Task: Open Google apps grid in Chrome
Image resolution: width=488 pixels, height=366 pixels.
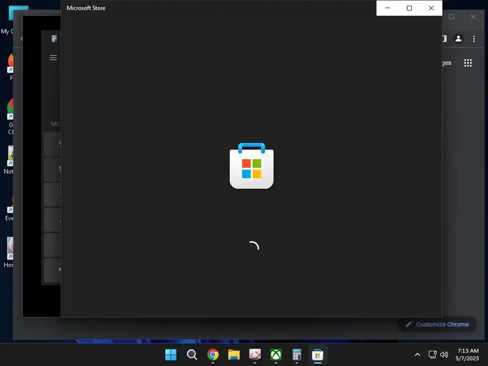Action: (468, 63)
